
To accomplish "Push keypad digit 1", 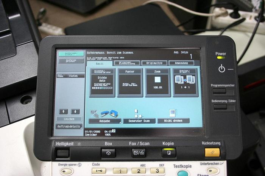I will click(x=120, y=171).
